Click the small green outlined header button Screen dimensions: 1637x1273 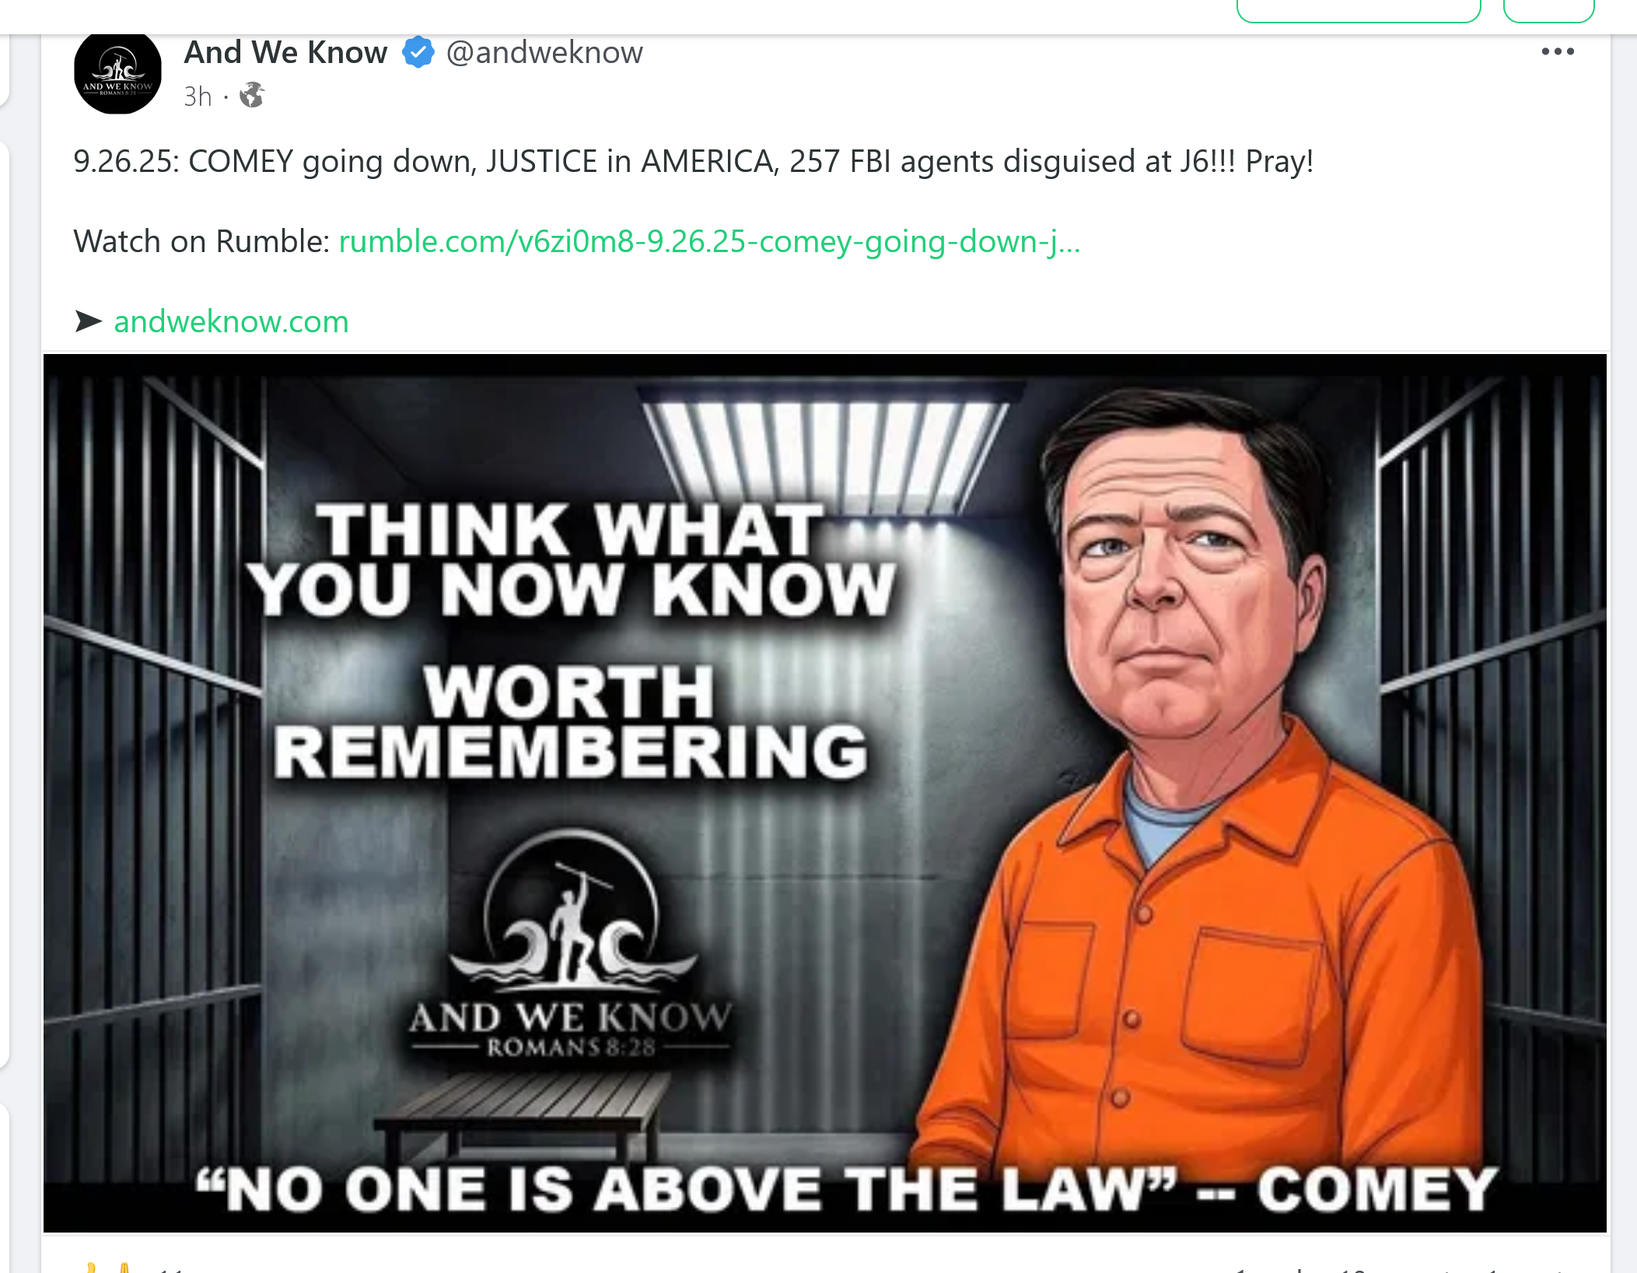[x=1549, y=10]
